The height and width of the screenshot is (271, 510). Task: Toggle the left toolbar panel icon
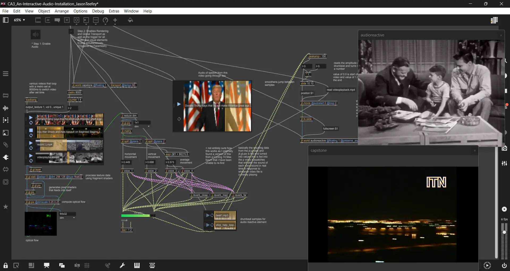pyautogui.click(x=6, y=20)
